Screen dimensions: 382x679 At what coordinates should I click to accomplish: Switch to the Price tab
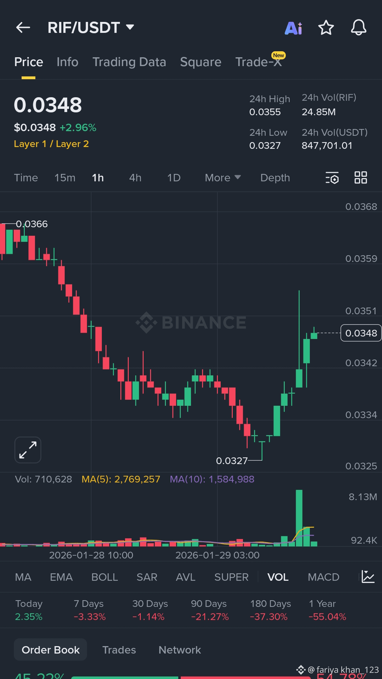coord(29,62)
